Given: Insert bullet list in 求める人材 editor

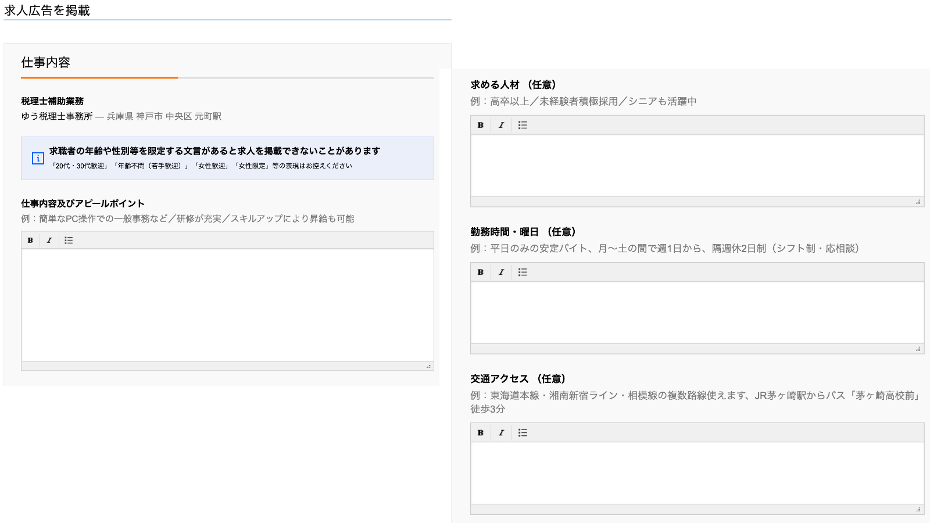Looking at the screenshot, I should 523,125.
